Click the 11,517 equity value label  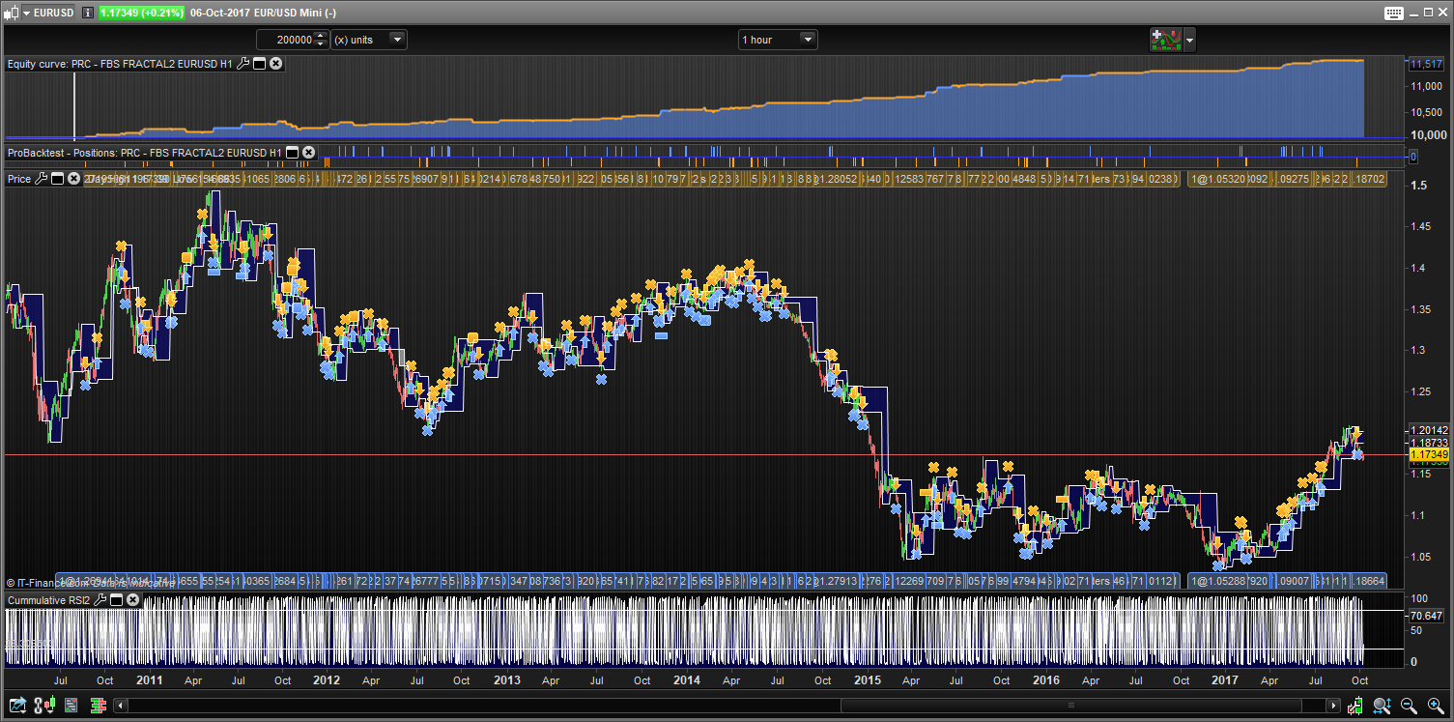tap(1427, 64)
